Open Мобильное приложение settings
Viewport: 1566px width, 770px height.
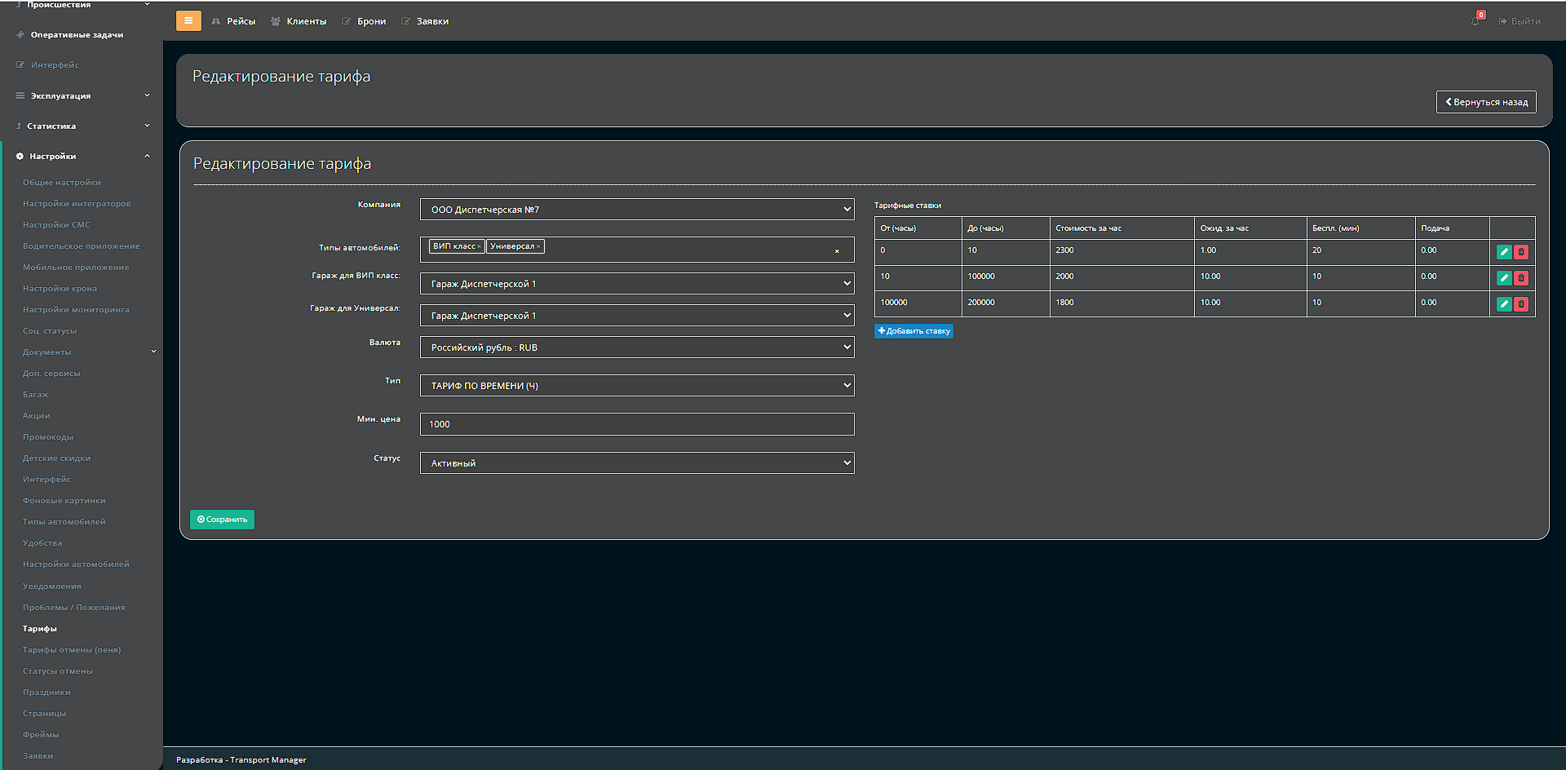76,268
